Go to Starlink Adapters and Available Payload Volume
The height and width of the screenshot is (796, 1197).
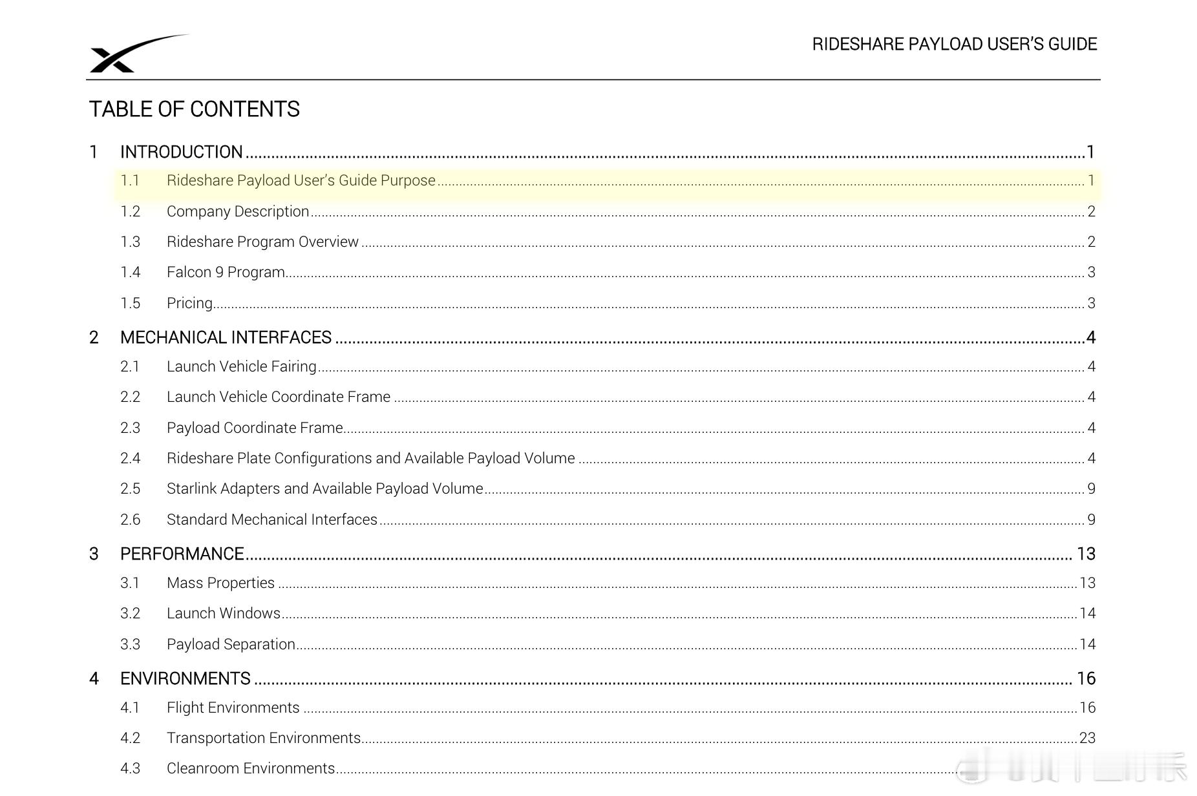click(x=608, y=488)
